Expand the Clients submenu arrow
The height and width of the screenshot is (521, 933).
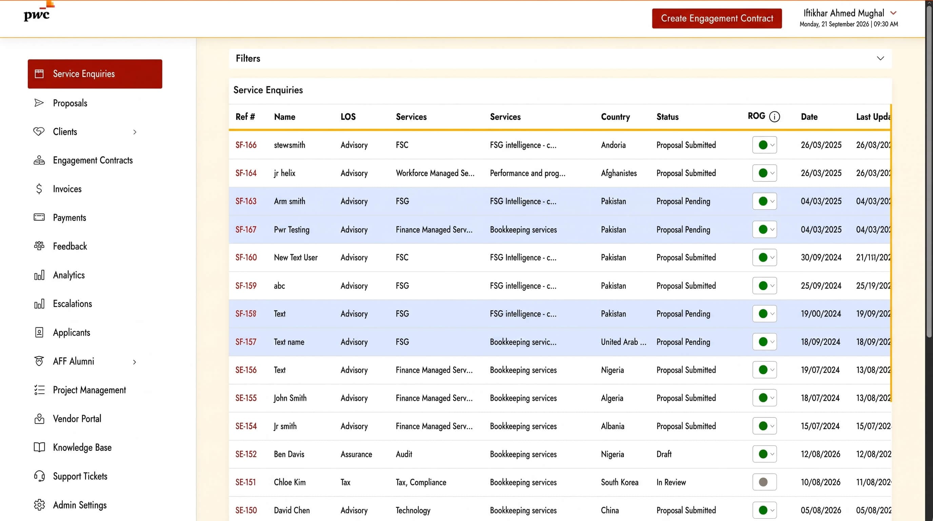click(135, 132)
